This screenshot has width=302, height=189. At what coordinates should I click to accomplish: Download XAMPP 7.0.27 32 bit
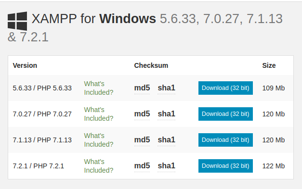click(225, 114)
